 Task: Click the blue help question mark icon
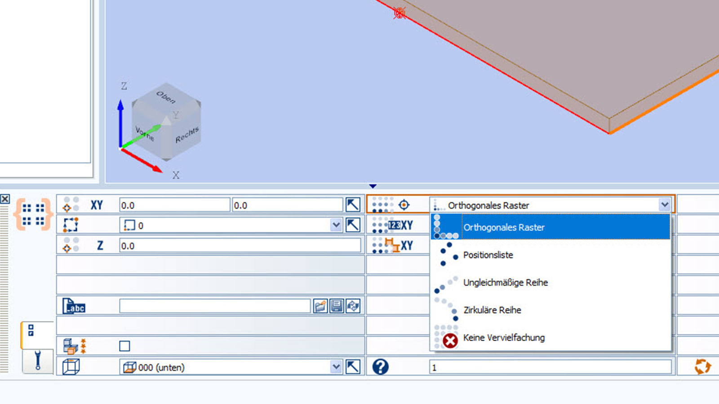[380, 367]
